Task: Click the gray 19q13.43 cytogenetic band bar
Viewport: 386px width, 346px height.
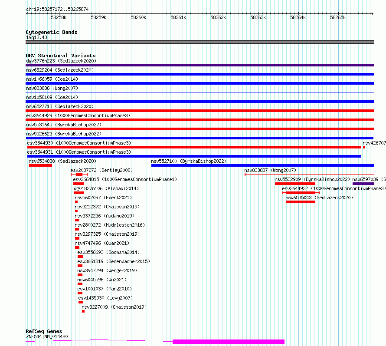Action: 200,42
